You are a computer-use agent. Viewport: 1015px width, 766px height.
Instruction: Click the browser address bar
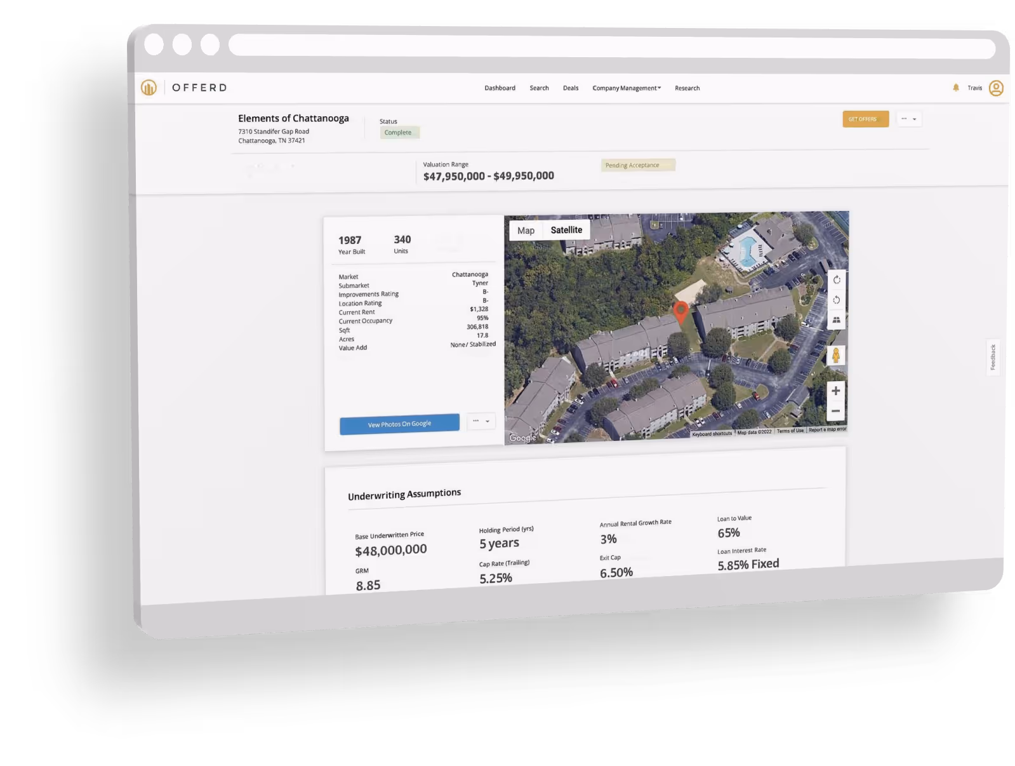coord(612,46)
